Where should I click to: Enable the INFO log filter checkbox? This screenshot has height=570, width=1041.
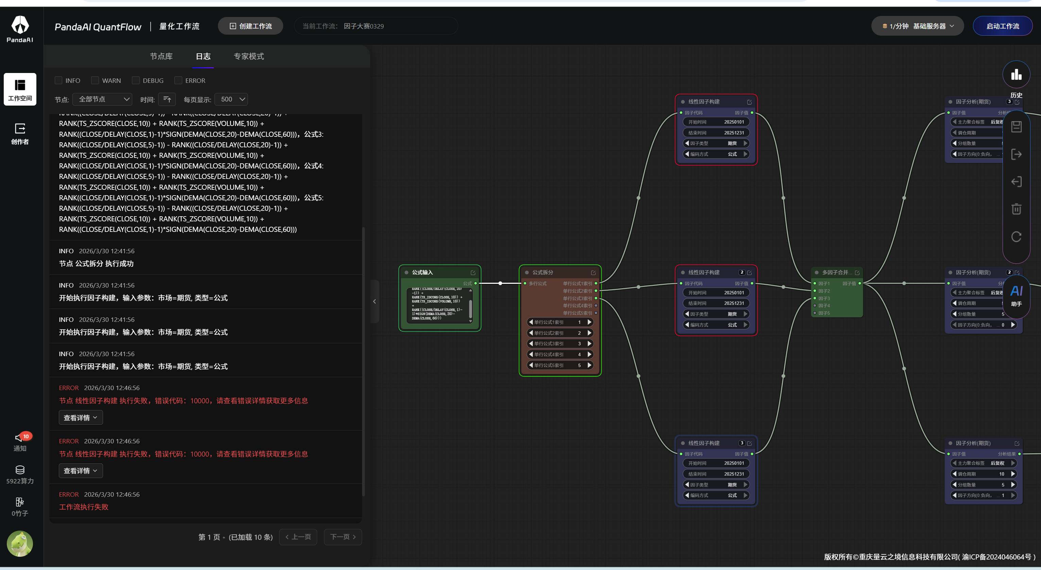pyautogui.click(x=58, y=80)
